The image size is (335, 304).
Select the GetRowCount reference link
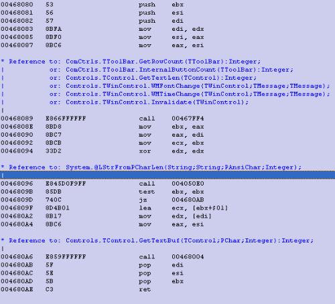(x=163, y=62)
